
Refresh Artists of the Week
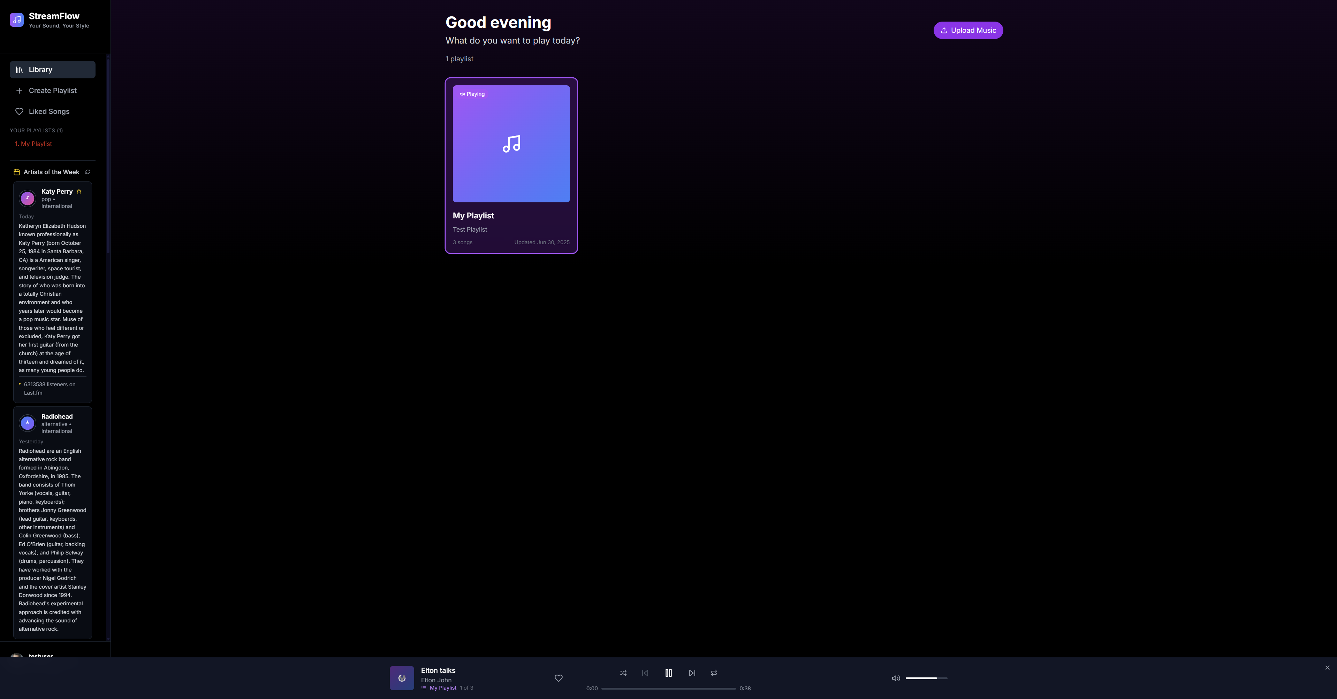(88, 172)
